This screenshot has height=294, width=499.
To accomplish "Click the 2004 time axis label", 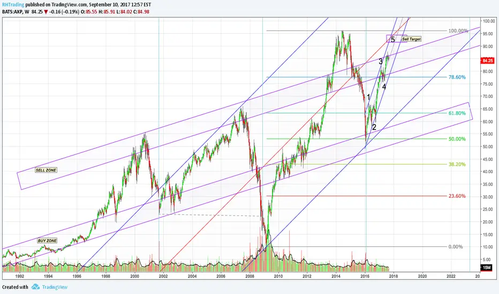I will [x=192, y=276].
